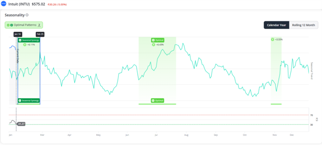322x145 pixels.
Task: Click the up-arrow icon beside +6.11%
Action: [24, 44]
